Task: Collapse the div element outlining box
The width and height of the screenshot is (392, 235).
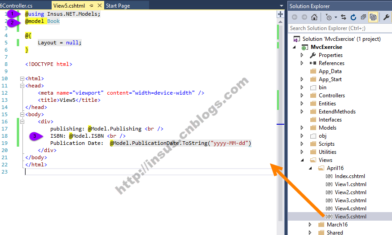Action: pos(22,122)
